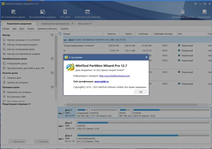Select the Диск 3 drive icon in disk map
212x149 pixels.
tap(61, 139)
